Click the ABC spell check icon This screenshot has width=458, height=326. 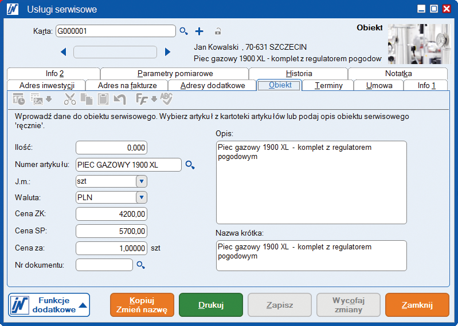[166, 98]
